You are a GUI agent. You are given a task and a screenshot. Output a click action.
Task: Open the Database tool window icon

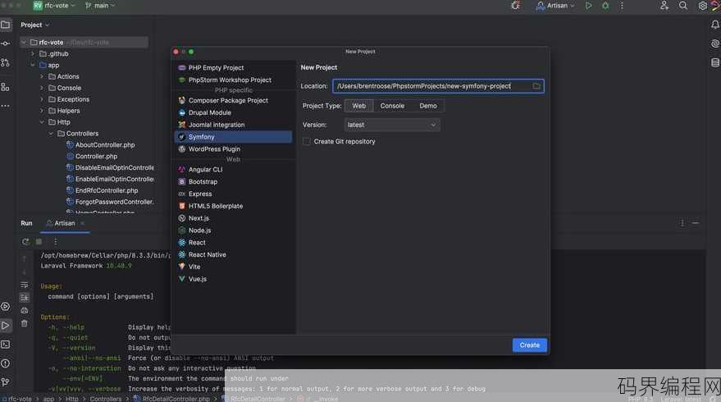pyautogui.click(x=714, y=62)
